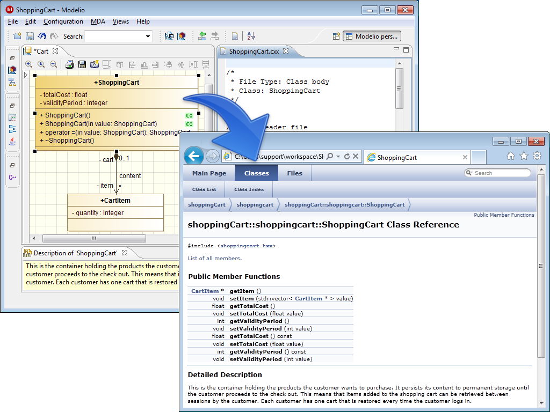Viewport: 550px width, 412px height.
Task: Restore the top sidebar view group
Action: pos(12,58)
